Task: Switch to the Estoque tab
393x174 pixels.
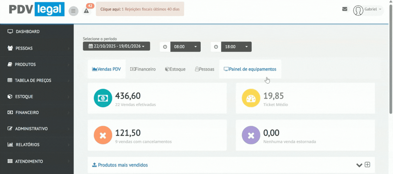Action: pyautogui.click(x=175, y=69)
